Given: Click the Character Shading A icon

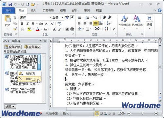Looking at the screenshot, I should (67, 29).
